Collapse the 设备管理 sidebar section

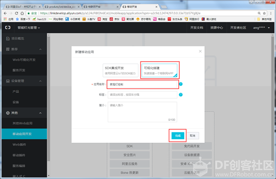40,81
